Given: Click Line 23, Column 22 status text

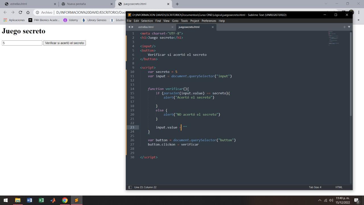Looking at the screenshot, I should [145, 187].
